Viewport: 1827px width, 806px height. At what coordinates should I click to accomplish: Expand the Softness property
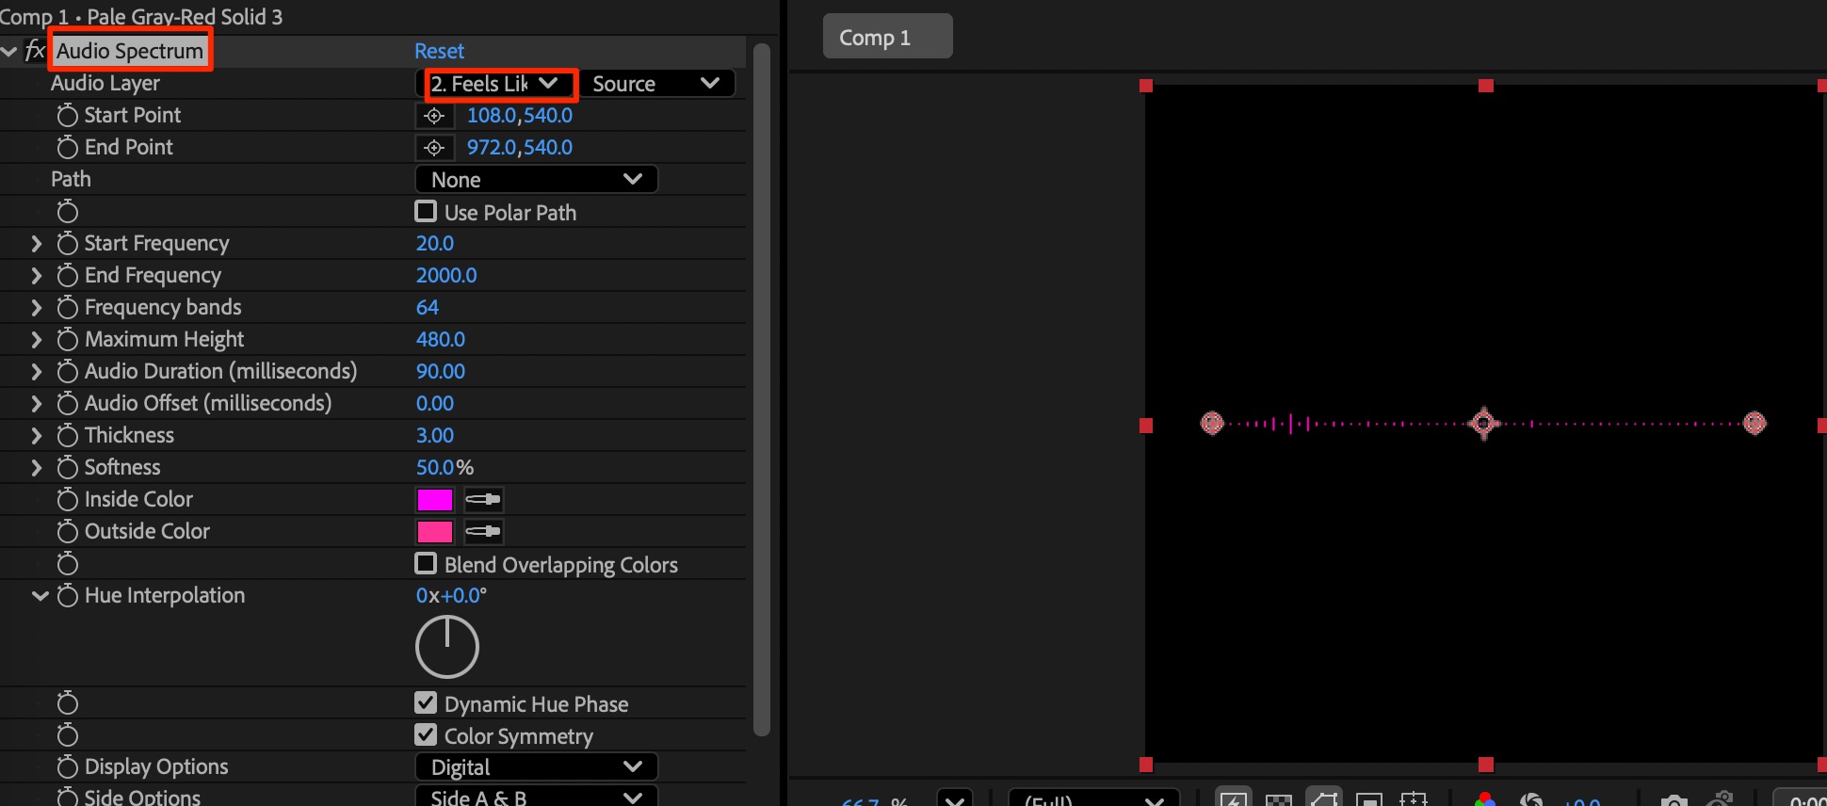pos(37,468)
